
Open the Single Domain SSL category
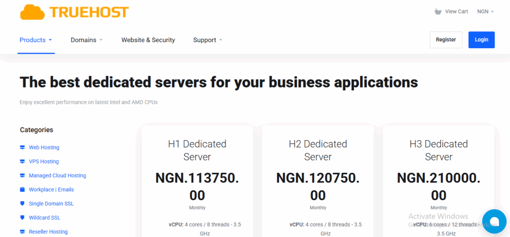pyautogui.click(x=51, y=204)
